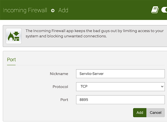This screenshot has height=123, width=167.
Task: Toggle the switch in the header
Action: (x=164, y=10)
